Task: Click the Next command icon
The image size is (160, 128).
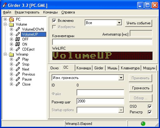Action: point(18,69)
